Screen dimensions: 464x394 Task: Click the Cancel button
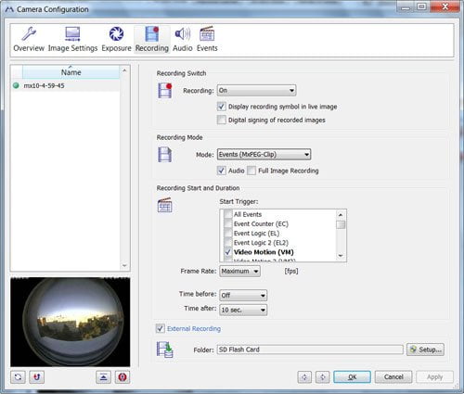coord(393,377)
